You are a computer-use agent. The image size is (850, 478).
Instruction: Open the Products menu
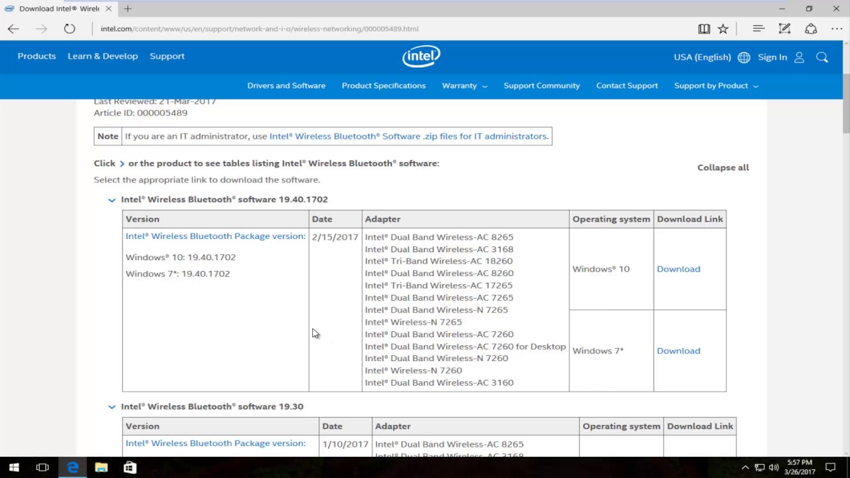[x=37, y=56]
